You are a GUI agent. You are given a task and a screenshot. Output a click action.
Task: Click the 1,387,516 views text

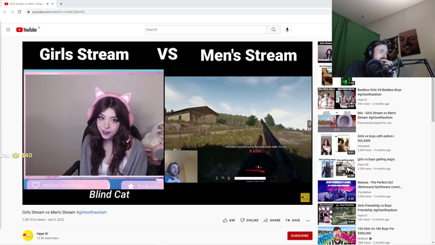(33, 219)
